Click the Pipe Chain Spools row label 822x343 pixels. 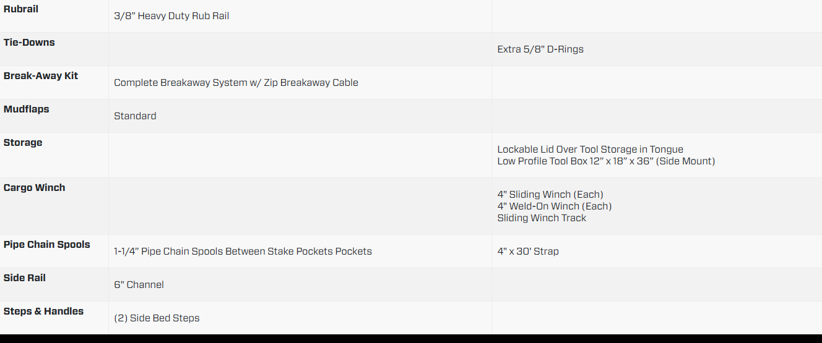[47, 245]
